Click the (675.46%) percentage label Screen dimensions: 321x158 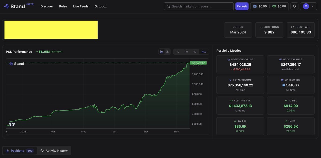[x=56, y=52]
